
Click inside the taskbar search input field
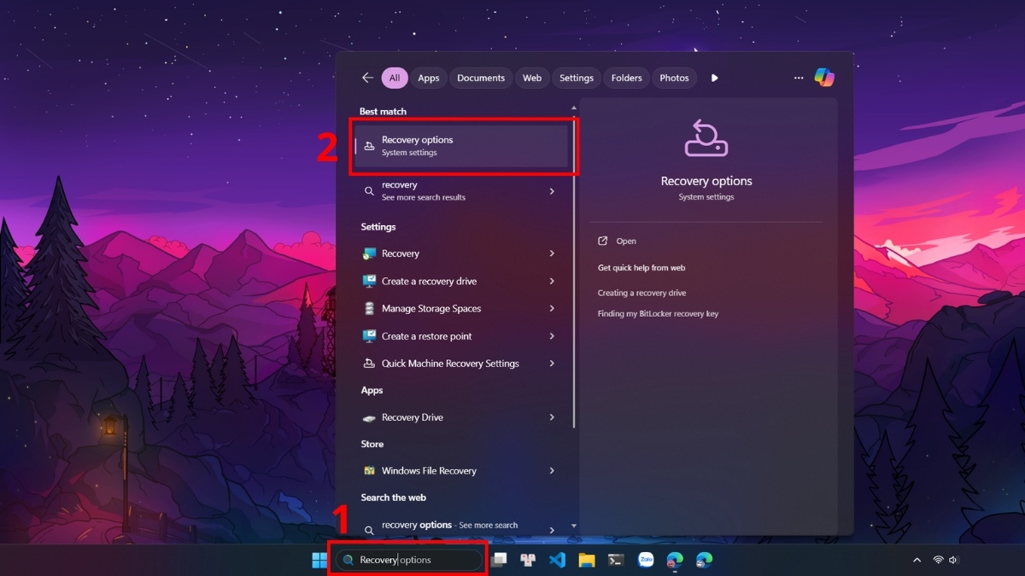tap(408, 560)
